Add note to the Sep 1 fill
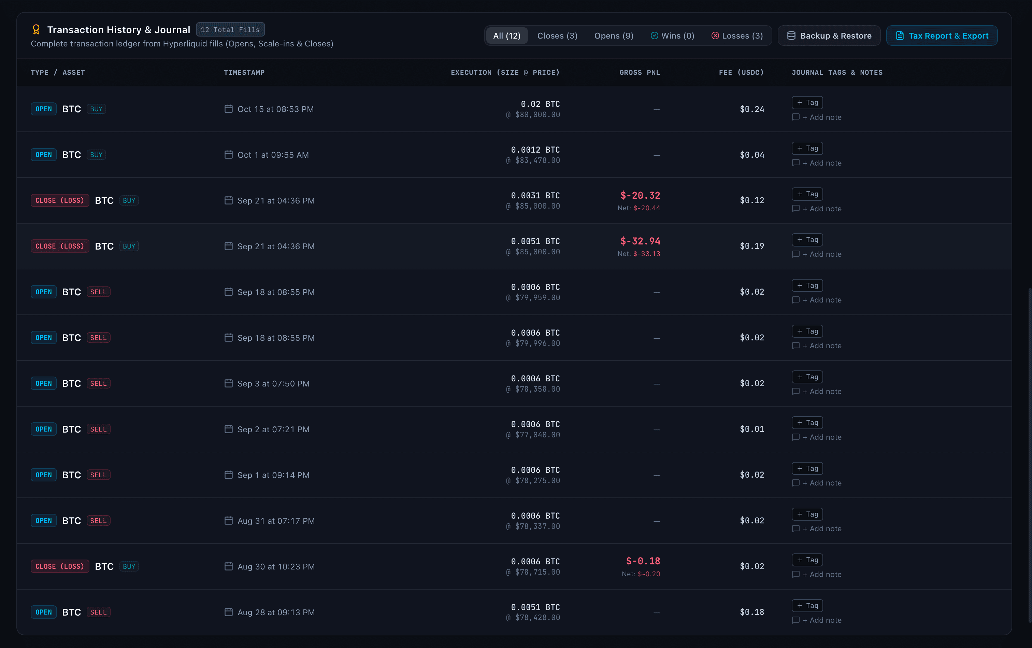The image size is (1032, 648). pyautogui.click(x=817, y=483)
